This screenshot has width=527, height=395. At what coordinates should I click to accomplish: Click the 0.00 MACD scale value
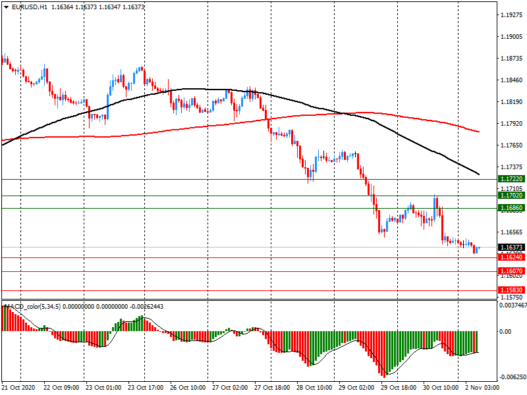point(505,332)
